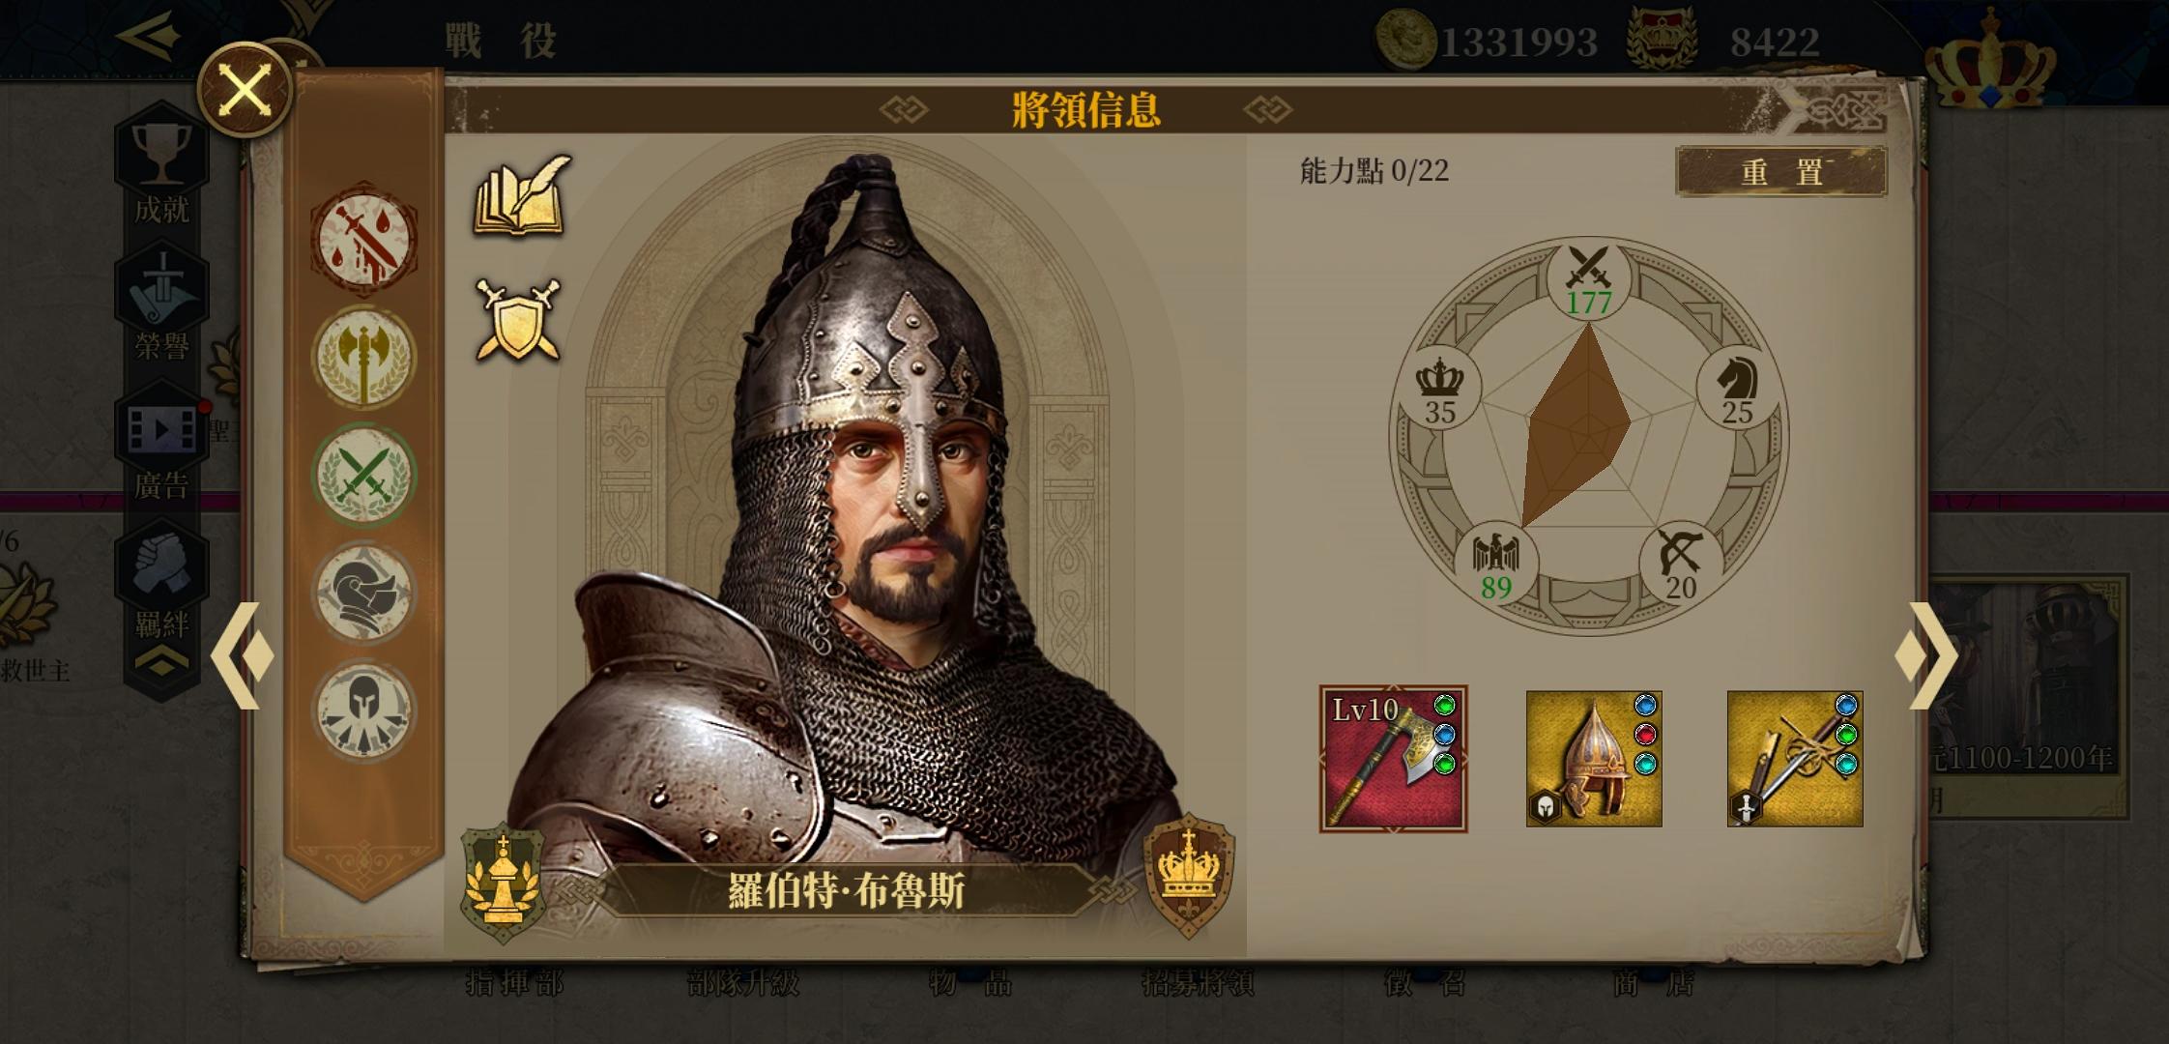Open the book and quill biography icon
Viewport: 2169px width, 1044px height.
tap(521, 196)
